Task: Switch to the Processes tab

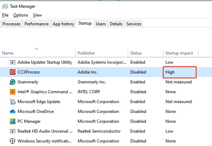Action: pyautogui.click(x=12, y=24)
